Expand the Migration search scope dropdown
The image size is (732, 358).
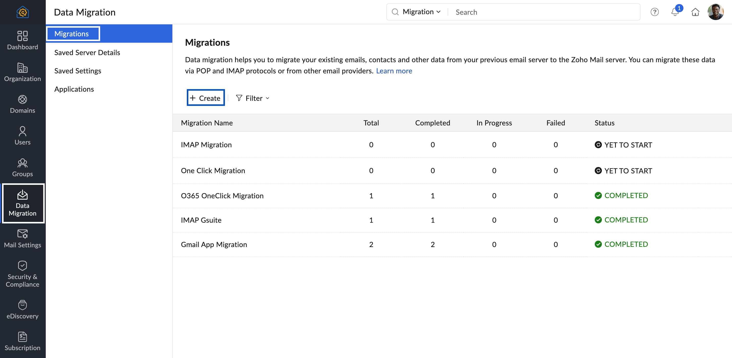point(421,12)
